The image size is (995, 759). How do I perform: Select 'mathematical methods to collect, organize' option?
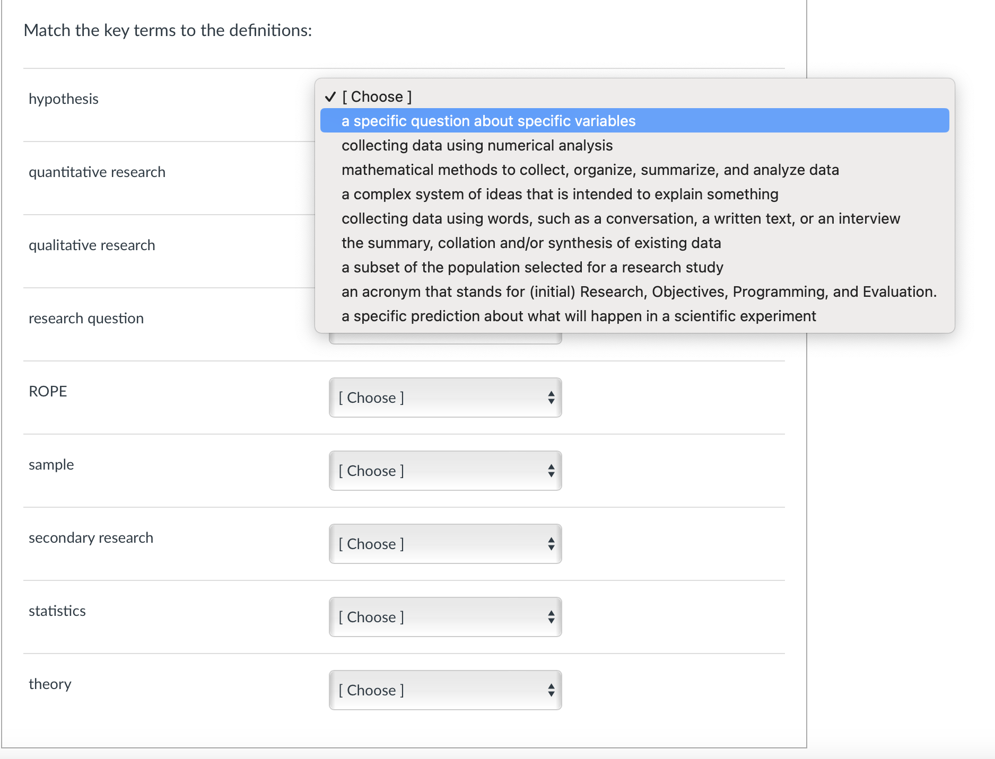click(590, 170)
